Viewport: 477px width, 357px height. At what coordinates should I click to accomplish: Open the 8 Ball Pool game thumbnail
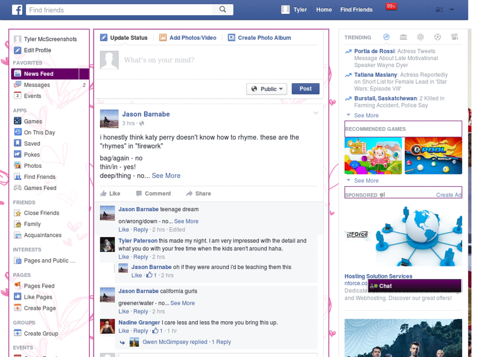tap(433, 156)
